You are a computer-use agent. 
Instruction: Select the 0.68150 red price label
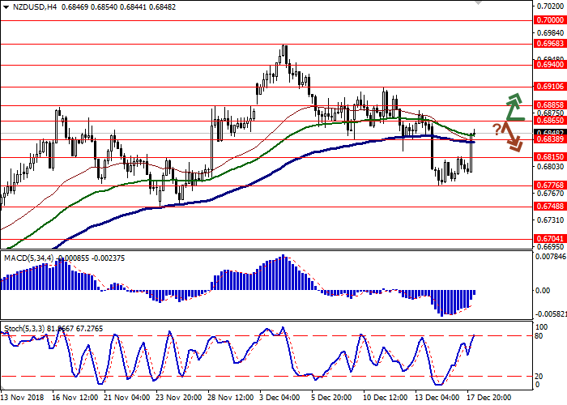550,157
